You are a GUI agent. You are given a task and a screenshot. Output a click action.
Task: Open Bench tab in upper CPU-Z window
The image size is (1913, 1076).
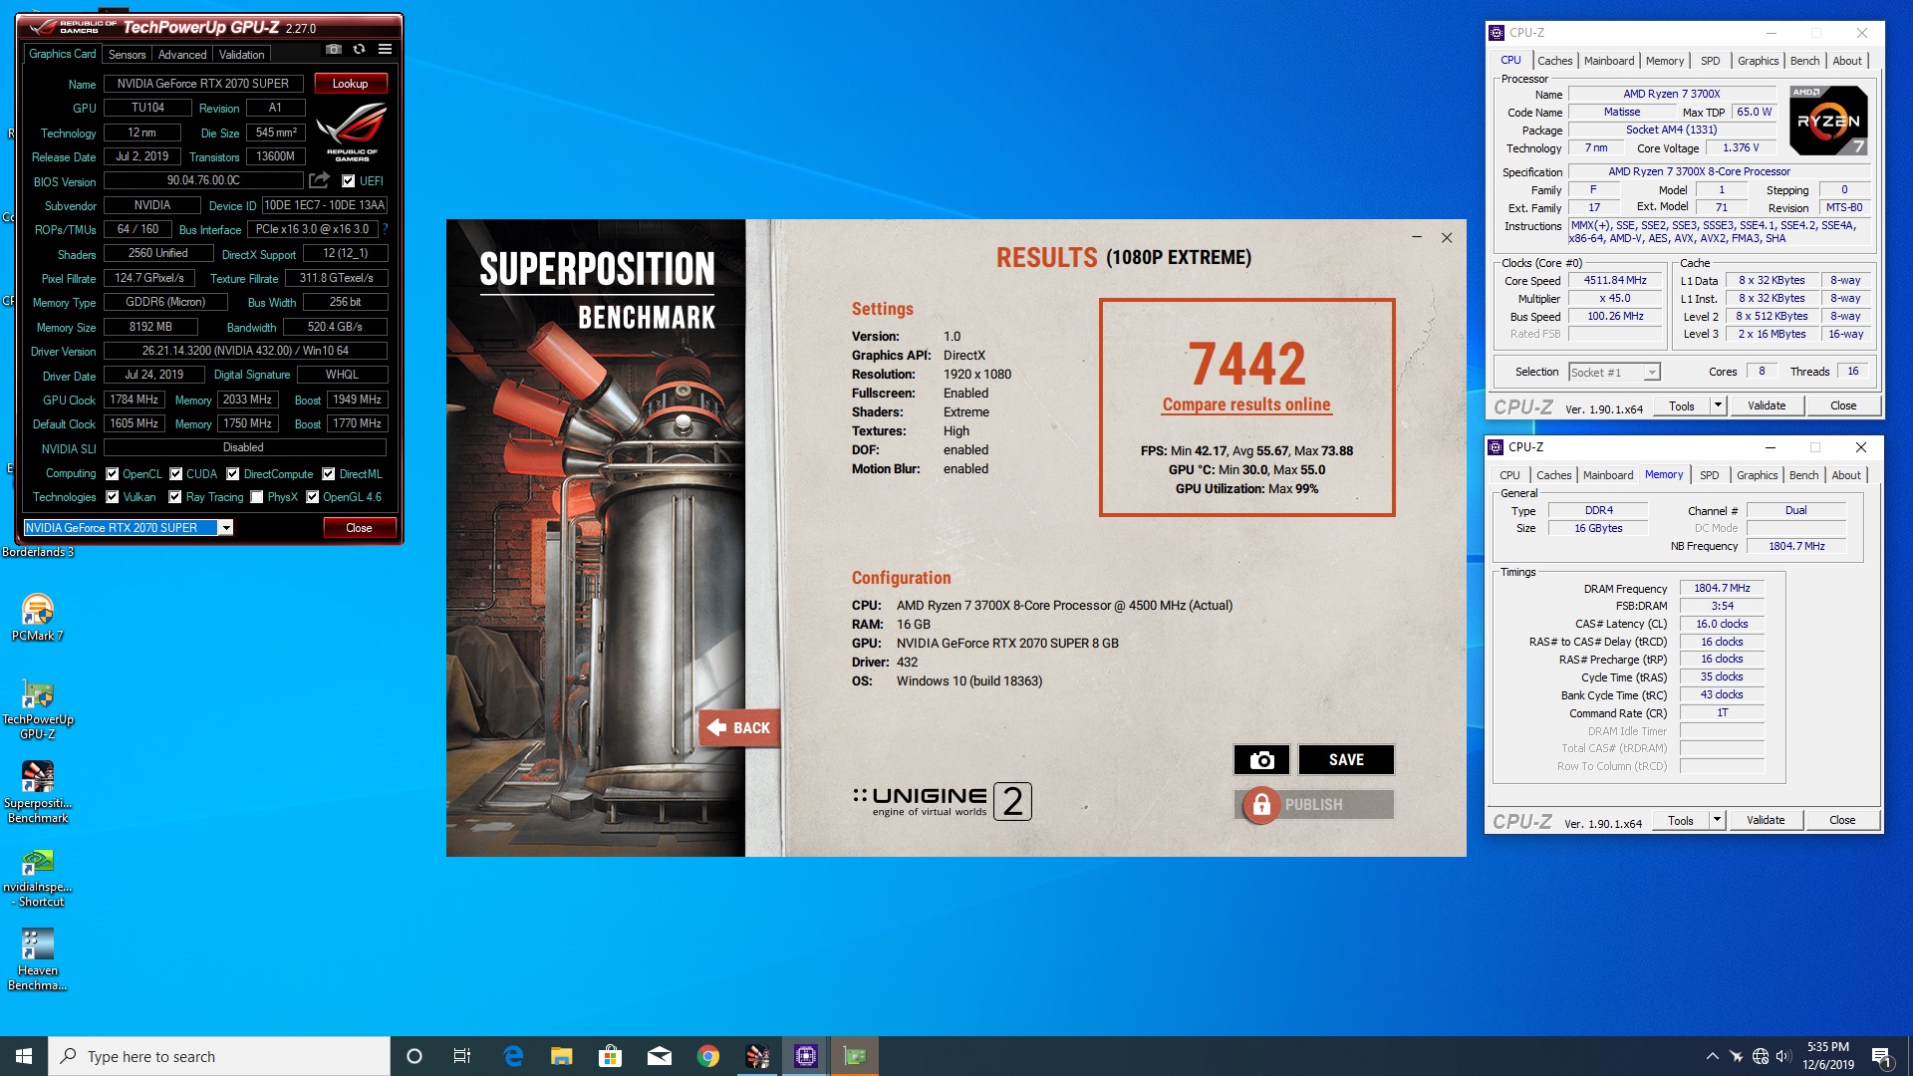click(x=1804, y=61)
